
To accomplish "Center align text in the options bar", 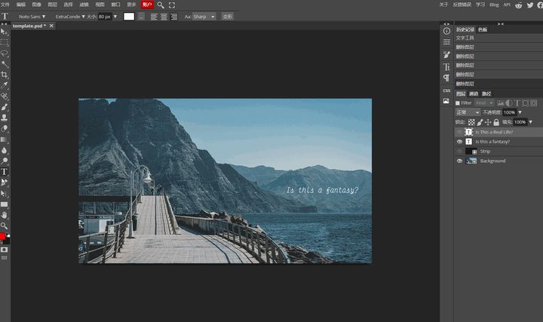I will pos(164,16).
